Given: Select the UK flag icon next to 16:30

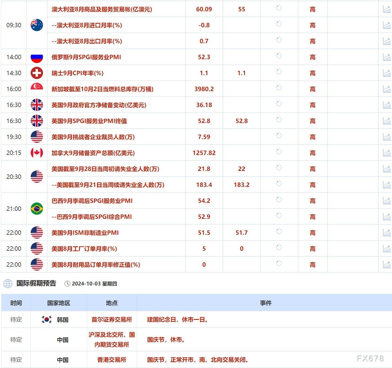Looking at the screenshot, I should click(37, 105).
